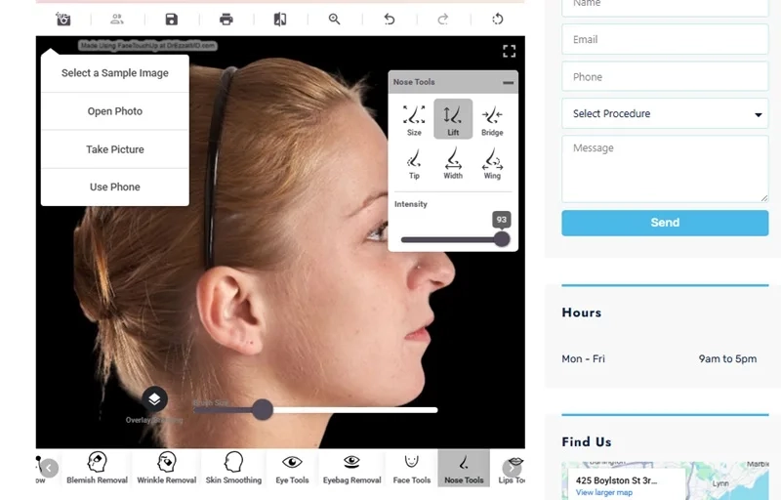Print the image

[226, 19]
